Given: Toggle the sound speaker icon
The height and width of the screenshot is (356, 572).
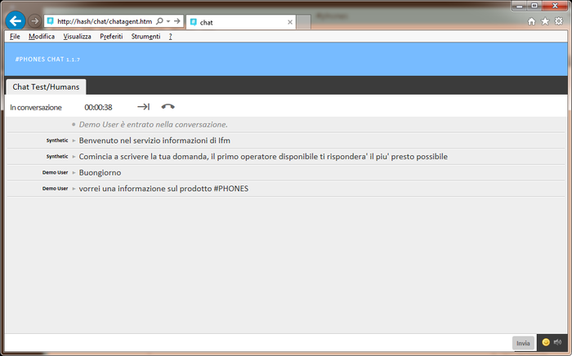Looking at the screenshot, I should click(x=557, y=342).
